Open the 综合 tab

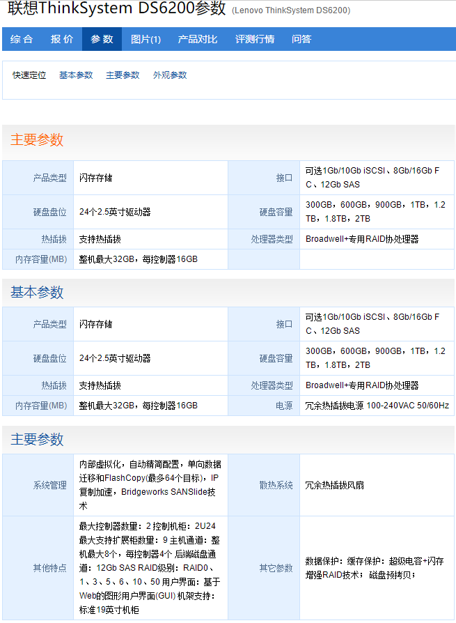click(x=22, y=39)
